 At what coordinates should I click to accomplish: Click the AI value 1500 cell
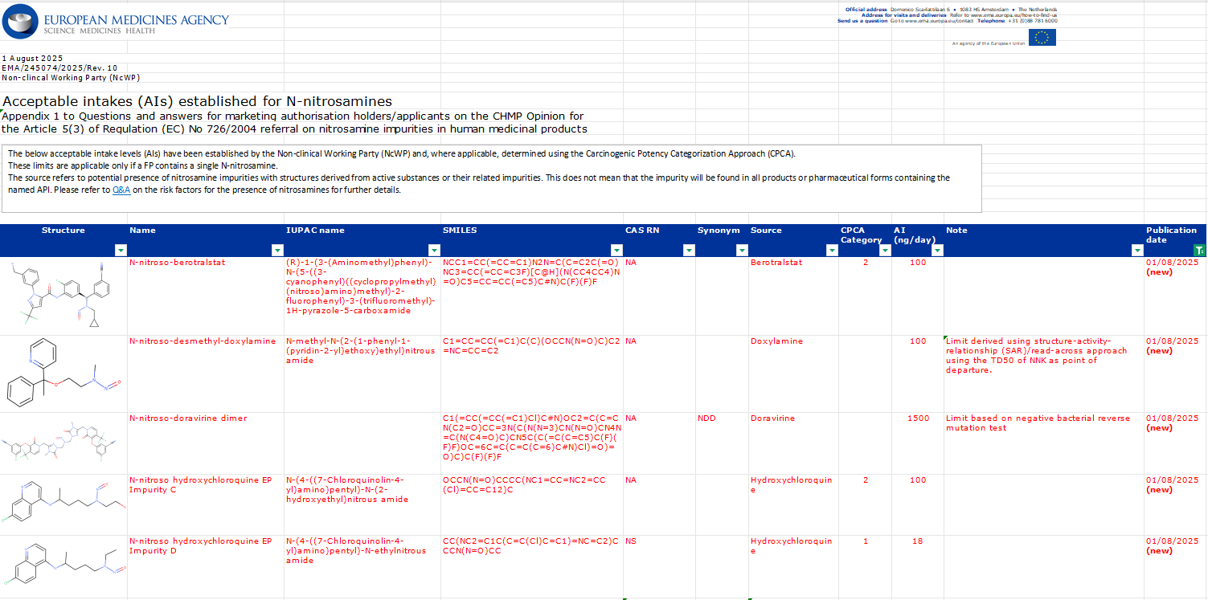coord(918,443)
